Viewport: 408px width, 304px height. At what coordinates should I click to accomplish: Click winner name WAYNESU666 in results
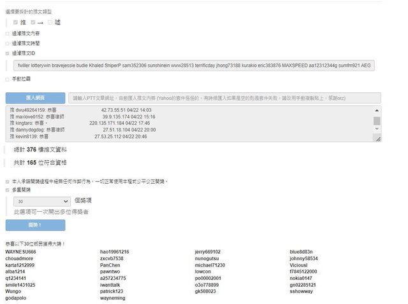(20, 252)
